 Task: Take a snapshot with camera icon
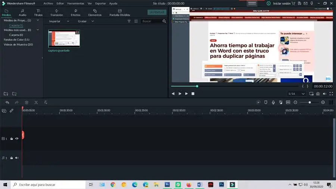pyautogui.click(x=318, y=94)
